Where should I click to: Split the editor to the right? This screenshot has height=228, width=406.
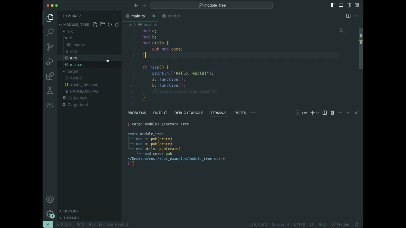pos(348,16)
